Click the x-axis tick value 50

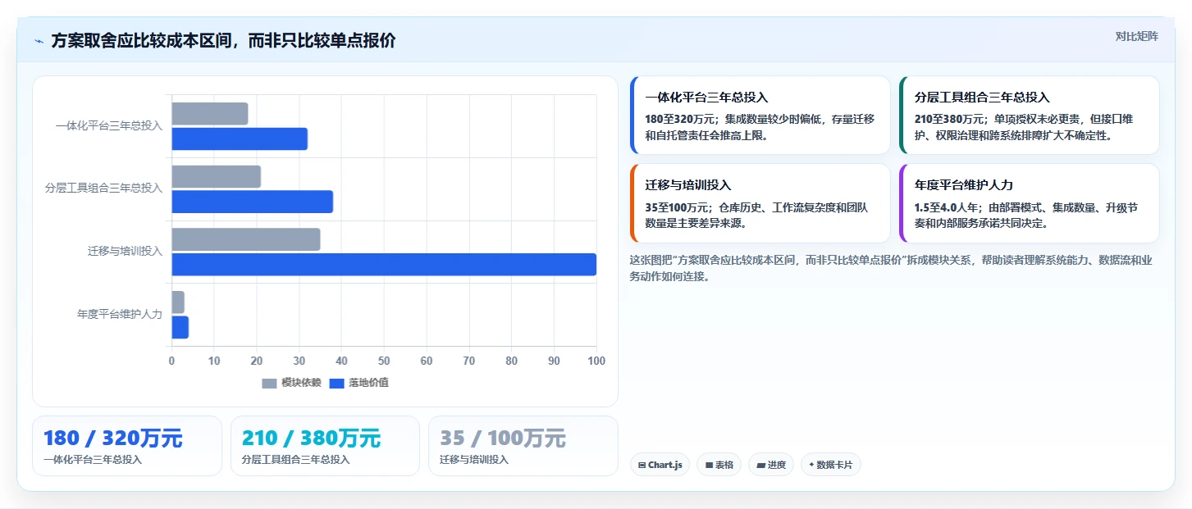click(x=384, y=361)
